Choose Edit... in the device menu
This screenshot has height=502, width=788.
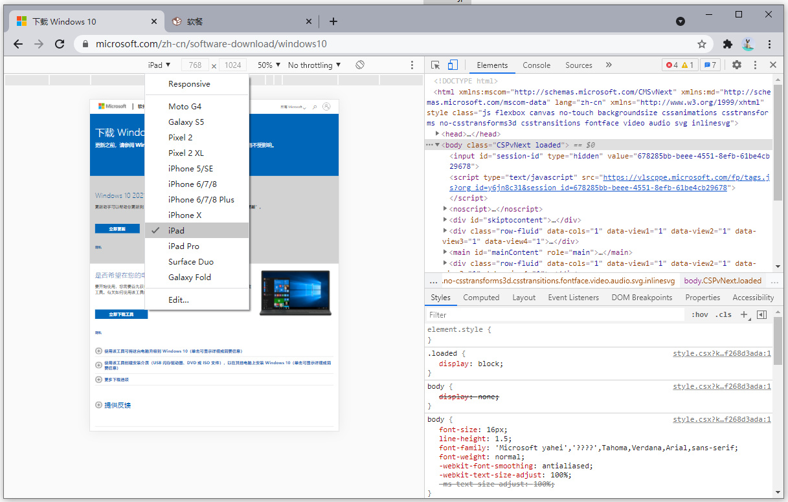(179, 300)
